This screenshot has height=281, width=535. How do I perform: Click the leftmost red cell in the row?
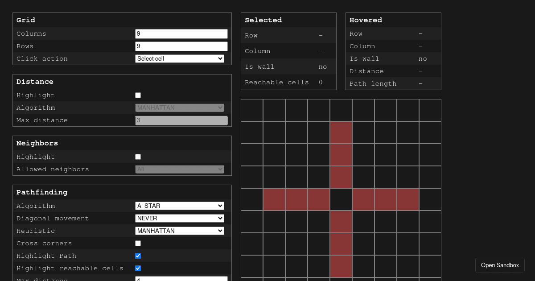tap(274, 199)
